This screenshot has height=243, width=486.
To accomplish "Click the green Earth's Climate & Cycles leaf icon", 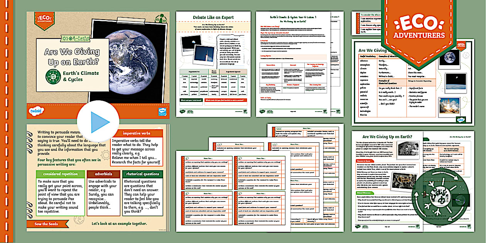I will pos(52,76).
